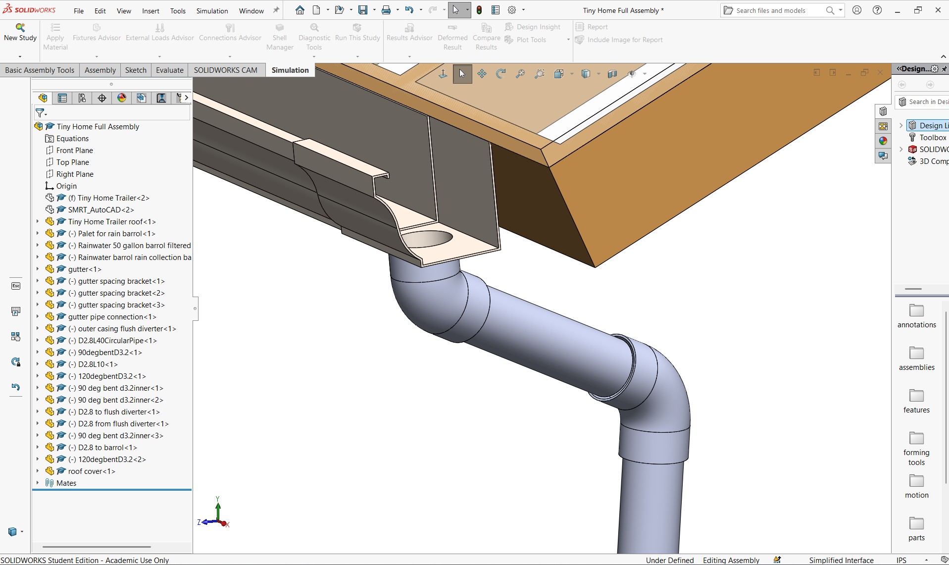Select (-) D2.8 to barrol<1> component
This screenshot has width=949, height=565.
click(102, 448)
